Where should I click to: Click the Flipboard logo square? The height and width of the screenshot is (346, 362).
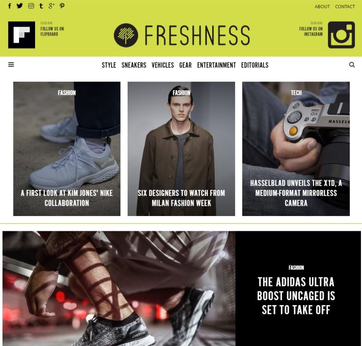[x=22, y=35]
